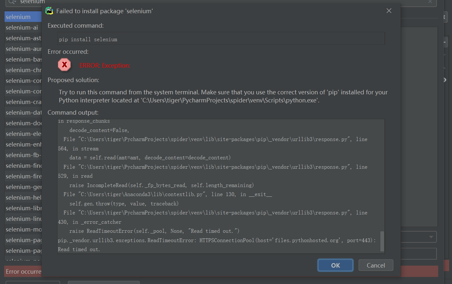
Task: Select 'selenium-libr' package entry
Action: click(x=23, y=208)
